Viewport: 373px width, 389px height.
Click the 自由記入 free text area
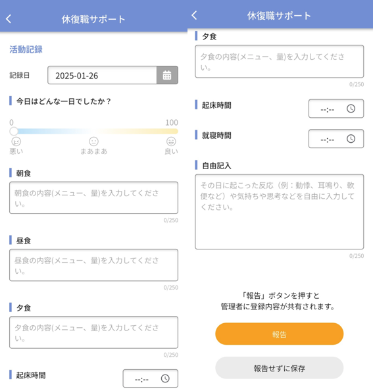(x=279, y=212)
